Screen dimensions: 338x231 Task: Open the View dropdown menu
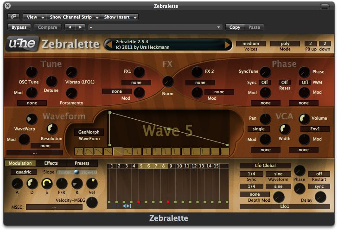click(x=34, y=17)
